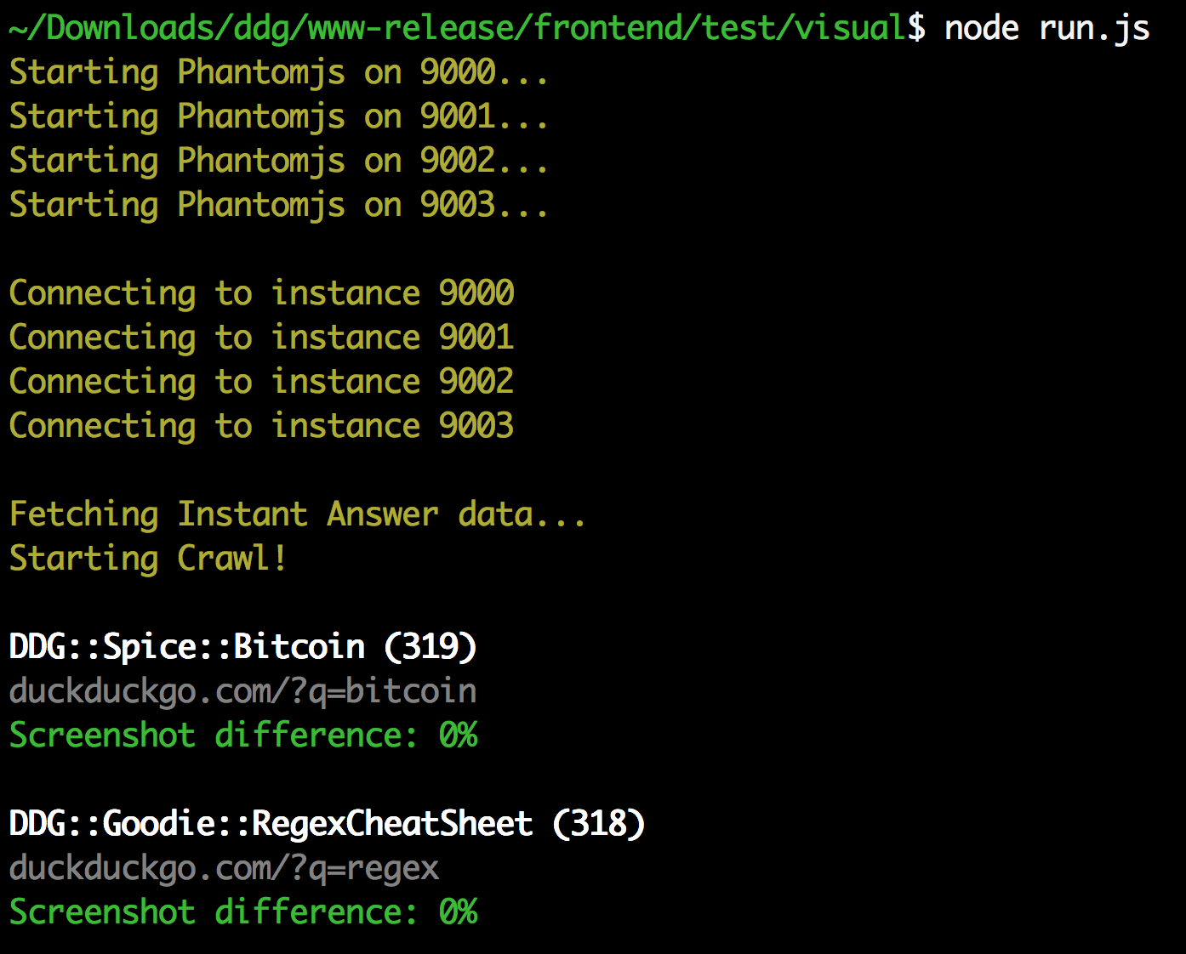Click the "(318)" number after RegexCheatSheet
The width and height of the screenshot is (1186, 954).
599,825
